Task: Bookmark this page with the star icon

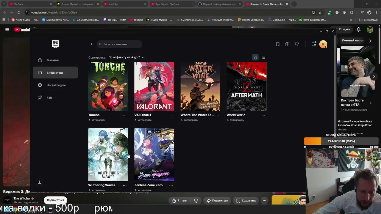Action: point(320,12)
